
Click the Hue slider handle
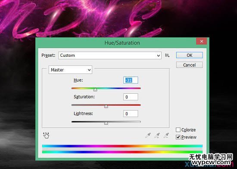[95, 89]
